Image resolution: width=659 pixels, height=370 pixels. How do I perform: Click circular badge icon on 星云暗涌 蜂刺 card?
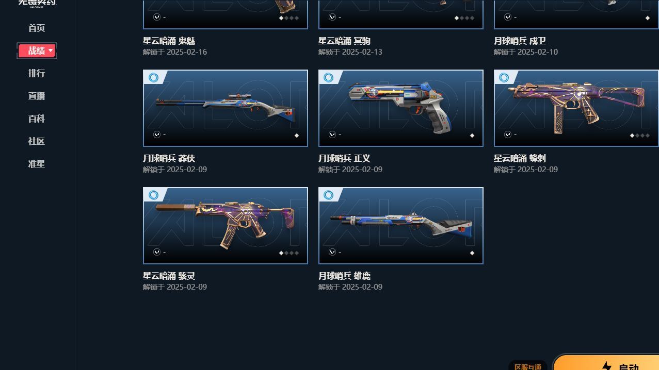(x=504, y=77)
